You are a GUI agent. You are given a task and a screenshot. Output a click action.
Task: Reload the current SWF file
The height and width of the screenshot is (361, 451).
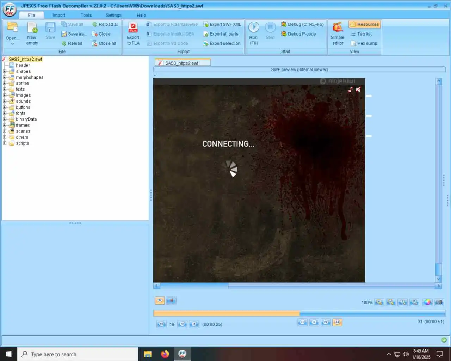72,43
